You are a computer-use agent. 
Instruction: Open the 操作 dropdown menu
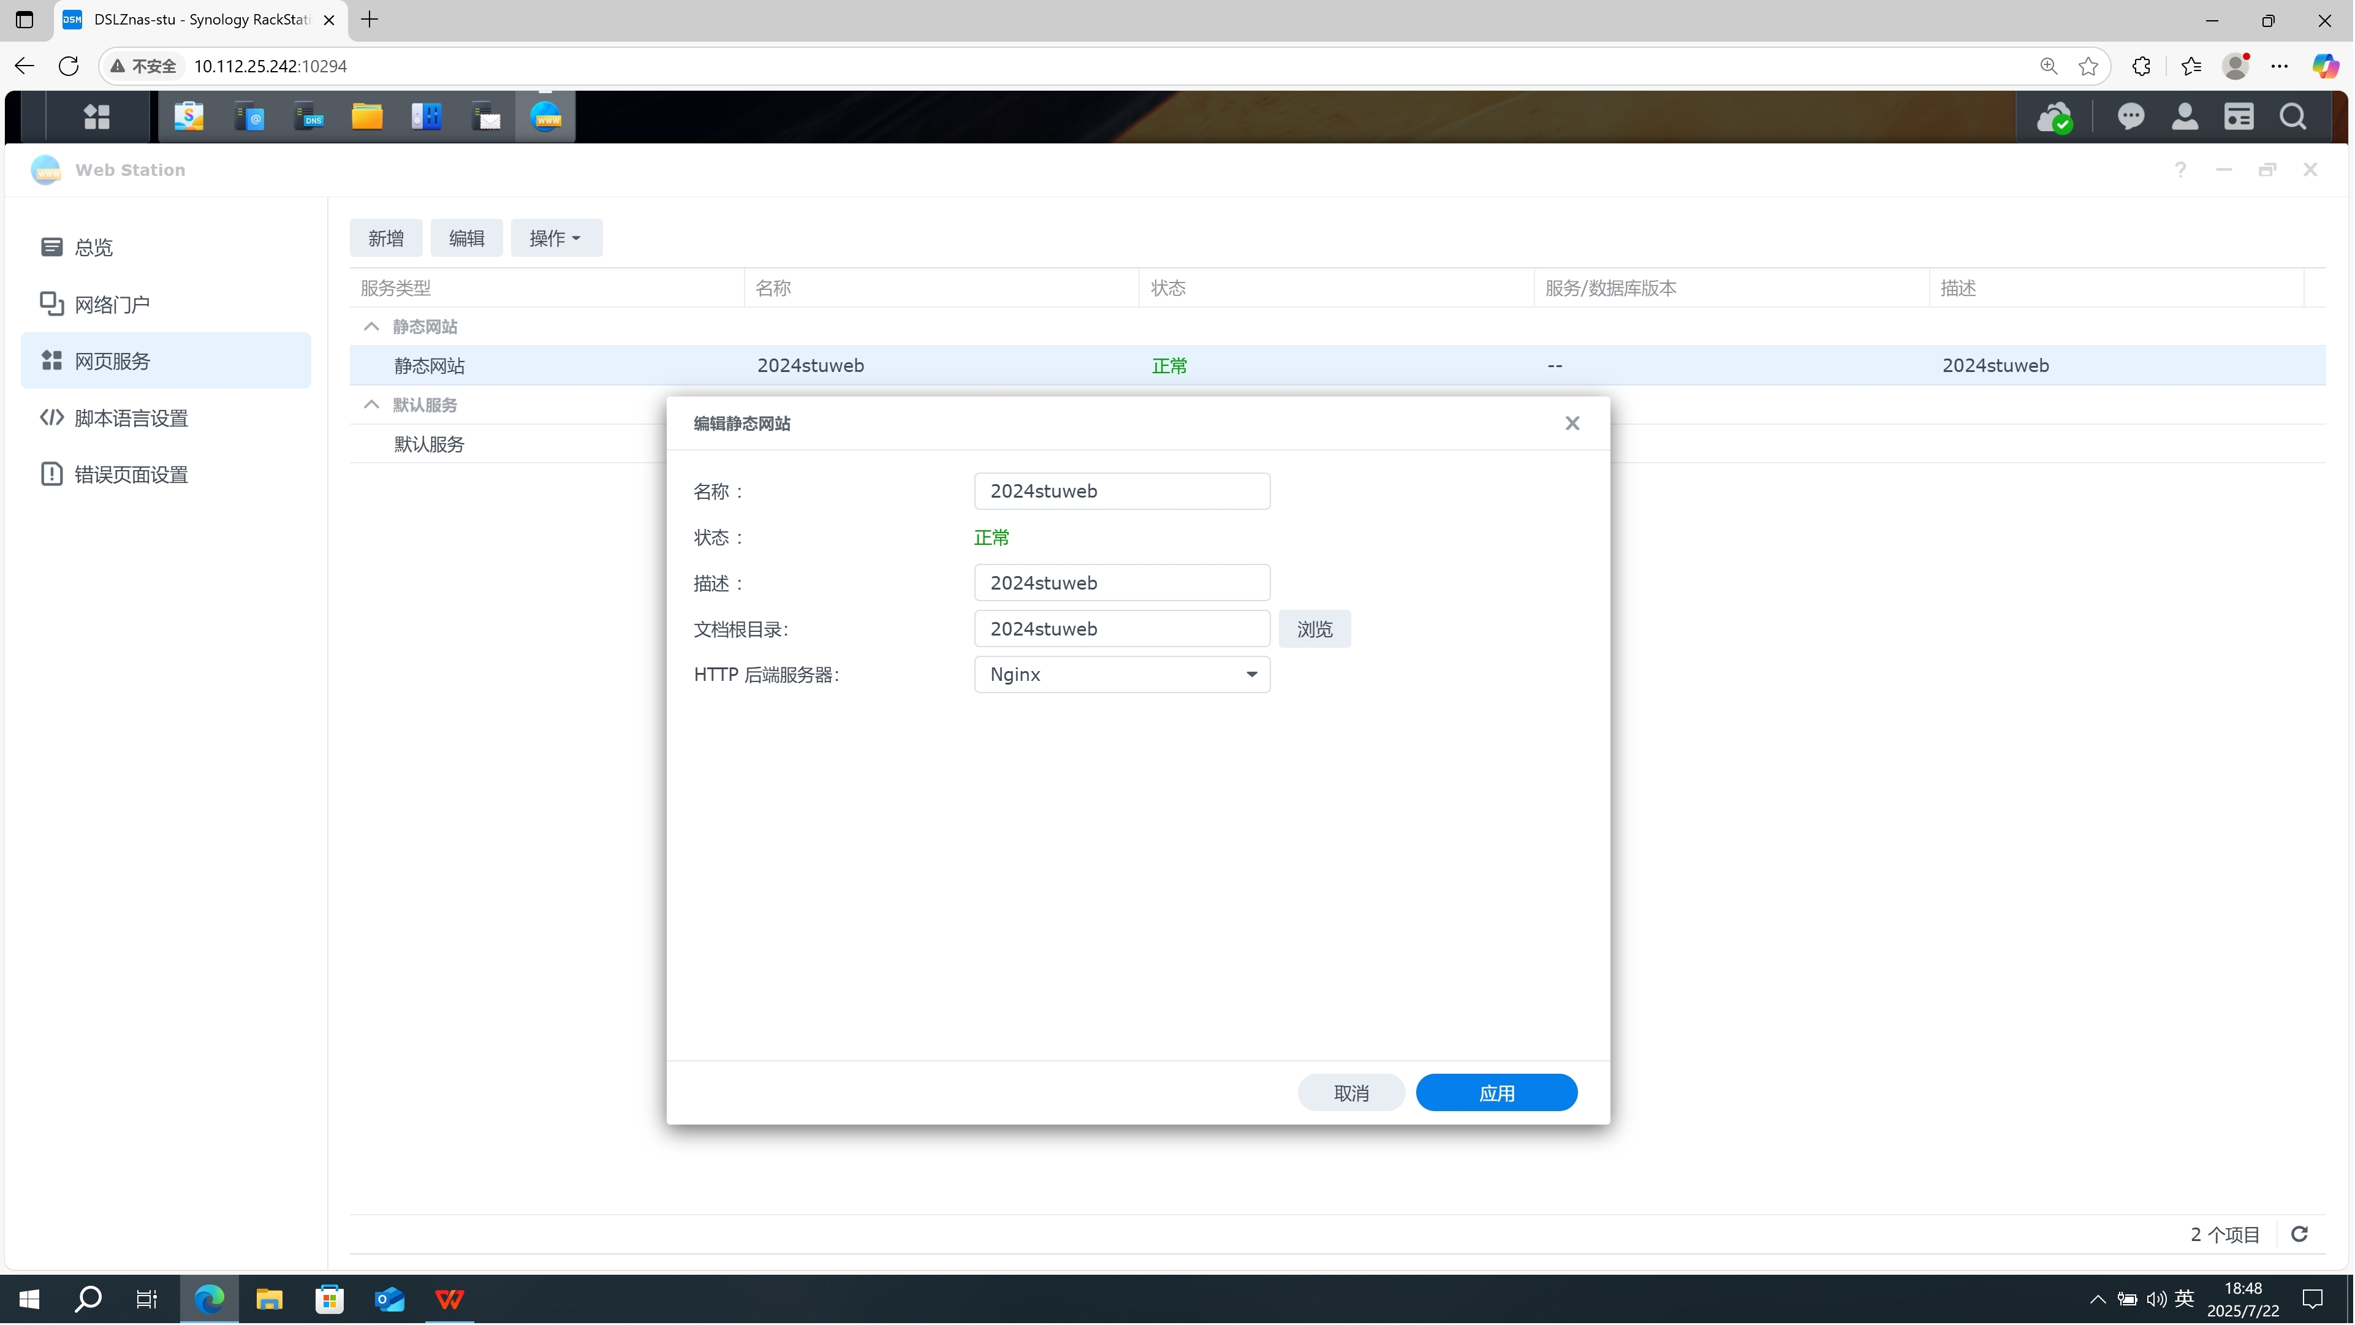click(x=556, y=238)
